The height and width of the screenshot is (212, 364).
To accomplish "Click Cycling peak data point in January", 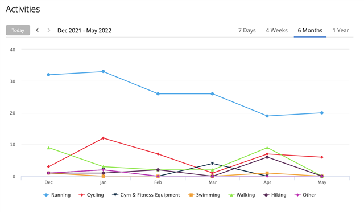I will point(104,138).
